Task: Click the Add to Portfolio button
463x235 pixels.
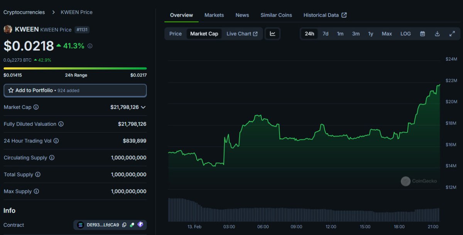Action: point(75,90)
